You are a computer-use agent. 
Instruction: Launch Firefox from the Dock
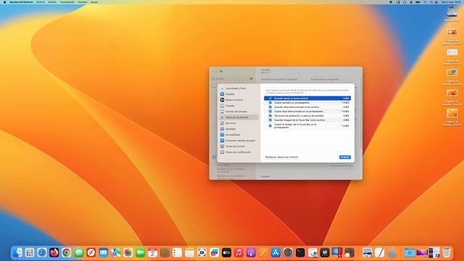[54, 252]
